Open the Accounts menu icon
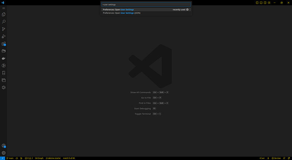292x160 pixels. point(4,146)
